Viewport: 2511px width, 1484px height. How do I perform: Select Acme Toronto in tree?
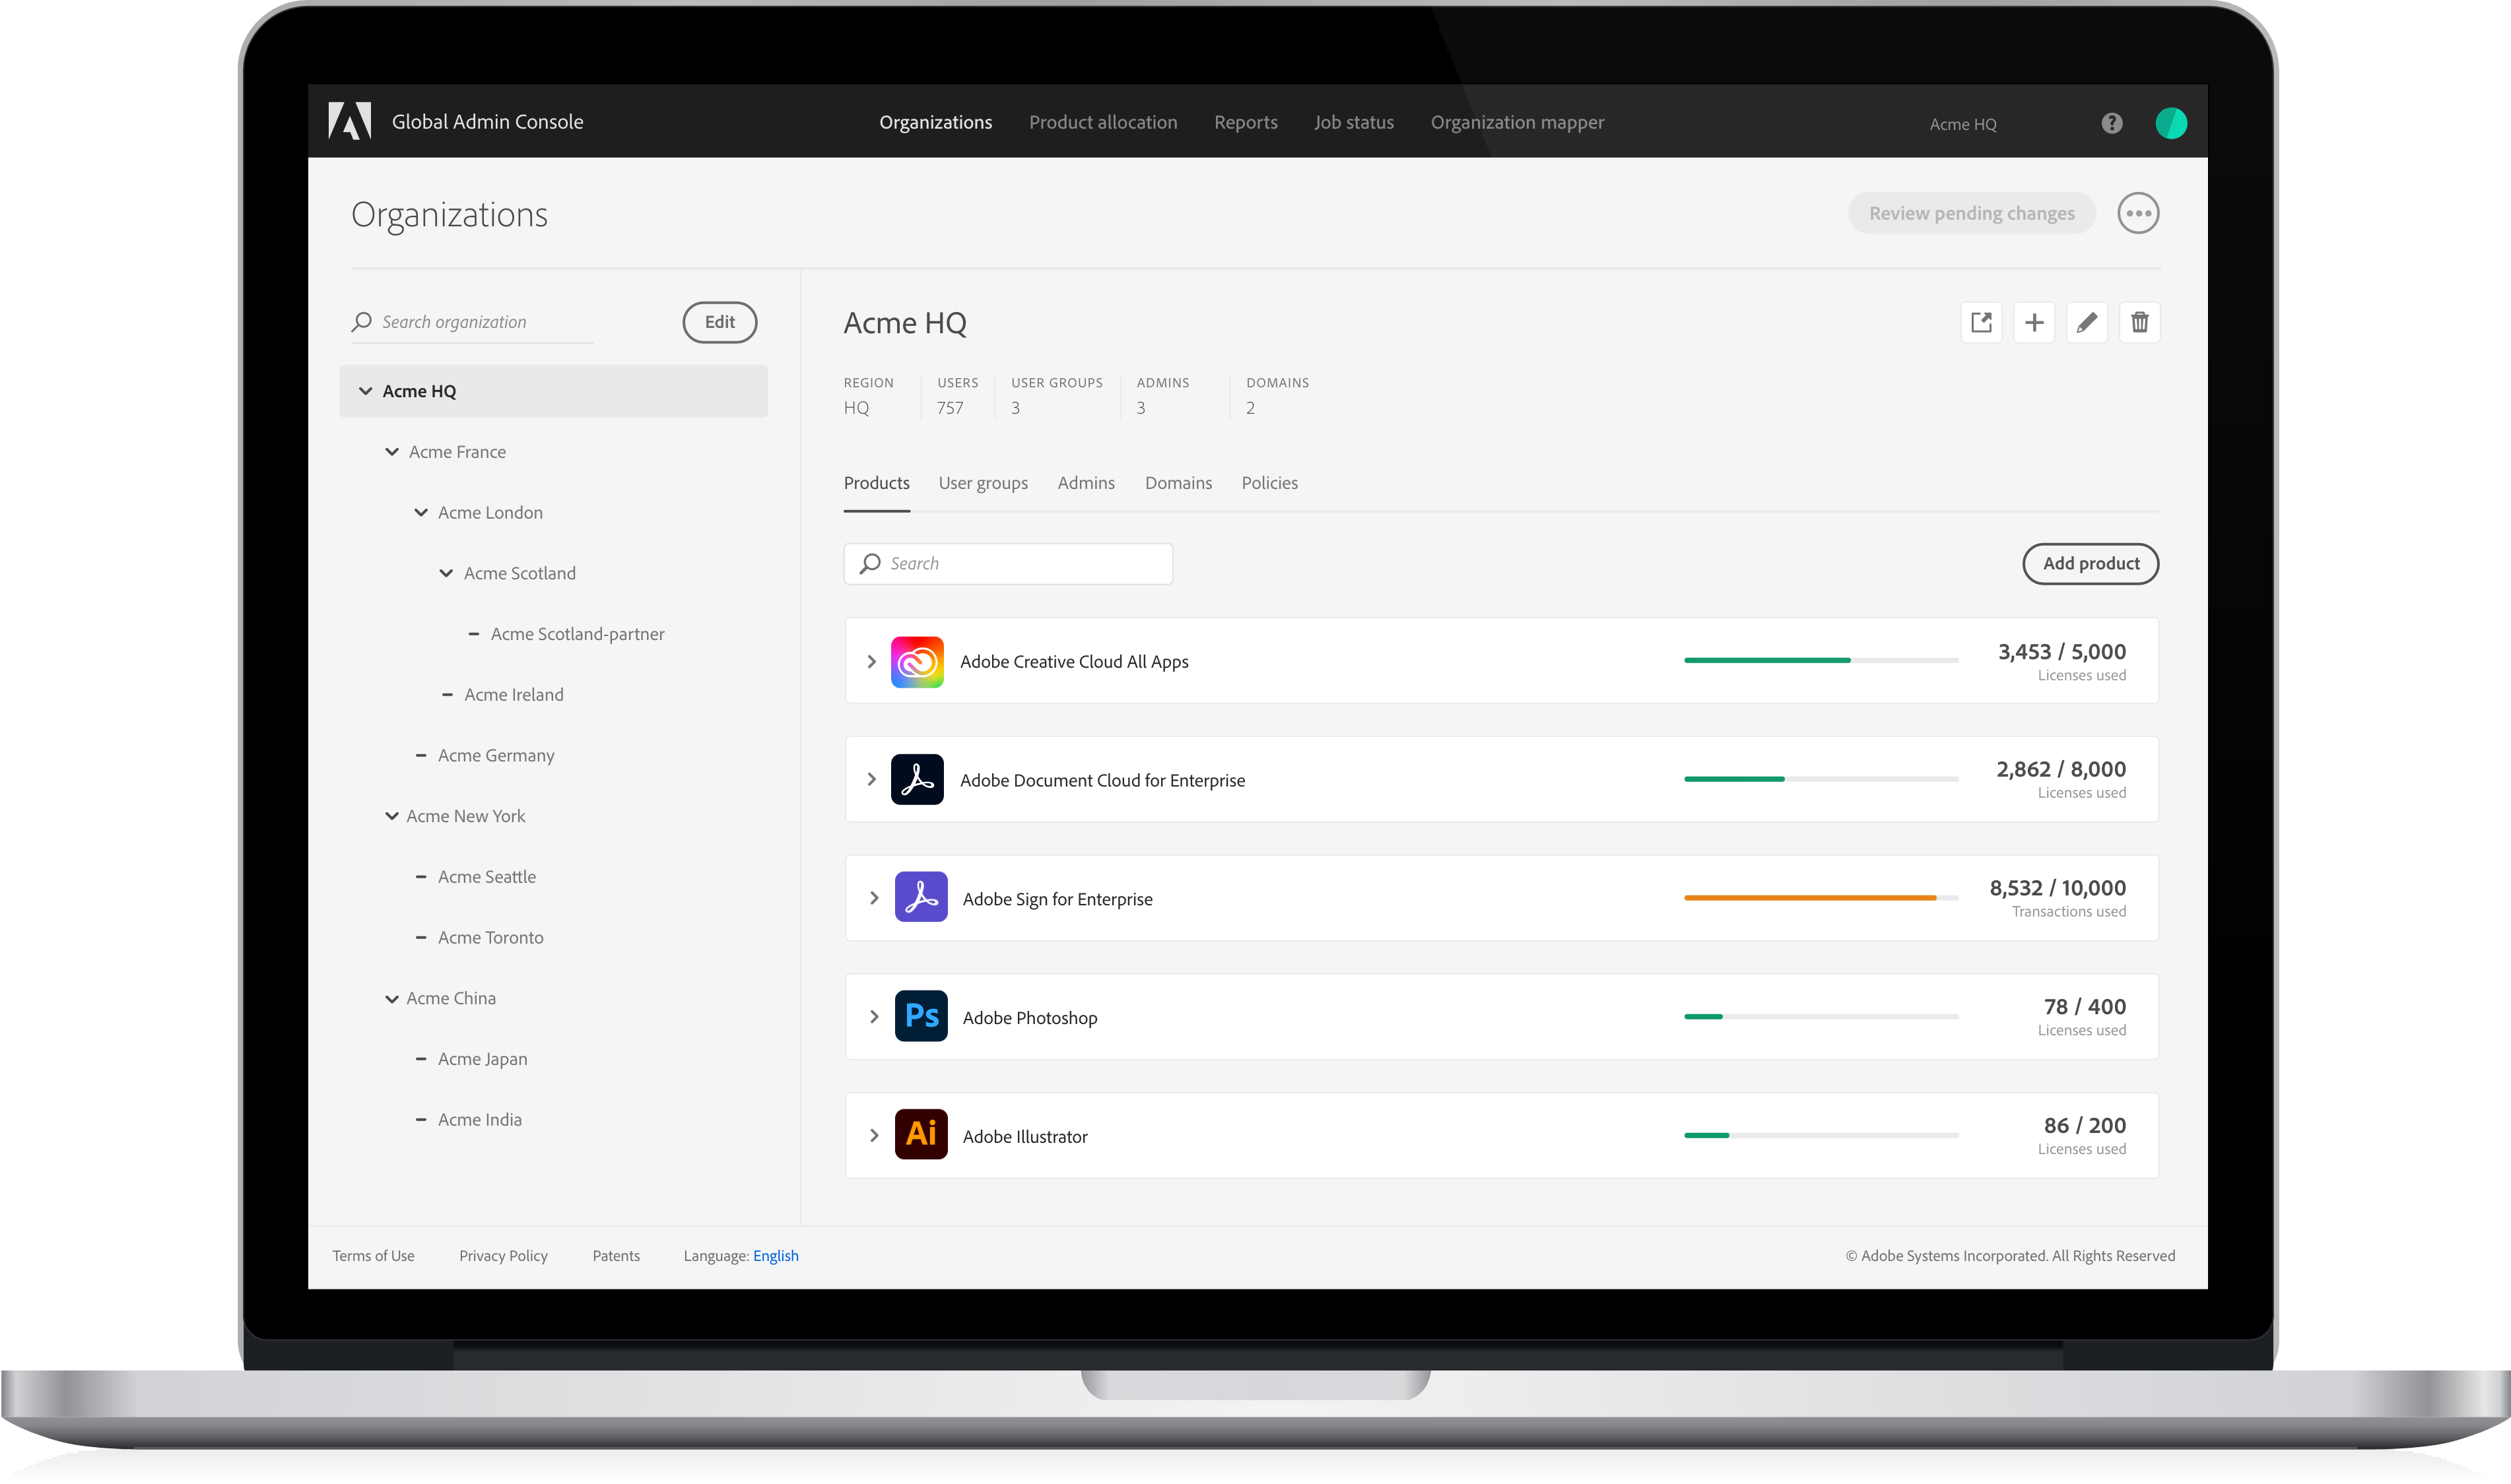coord(490,938)
